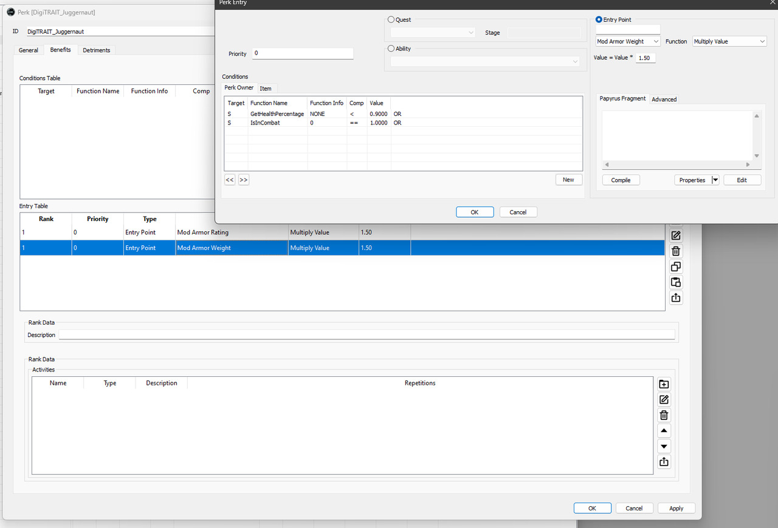Close the Perk Entry dialog

click(772, 3)
